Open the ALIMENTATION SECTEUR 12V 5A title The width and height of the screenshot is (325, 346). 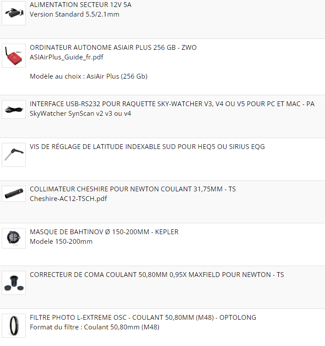[x=80, y=5]
